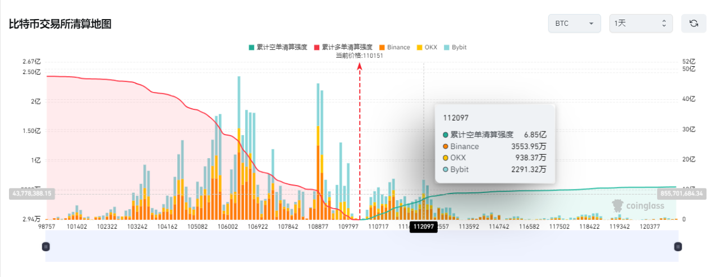Image resolution: width=711 pixels, height=277 pixels.
Task: Click the refresh icon button
Action: 693,23
